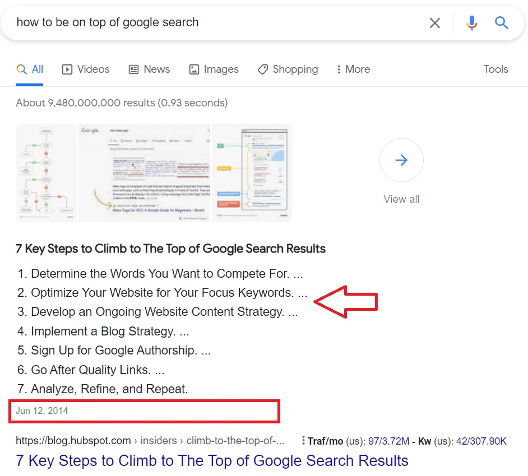Image resolution: width=528 pixels, height=476 pixels.
Task: Switch to the Videos tab
Action: [x=86, y=69]
